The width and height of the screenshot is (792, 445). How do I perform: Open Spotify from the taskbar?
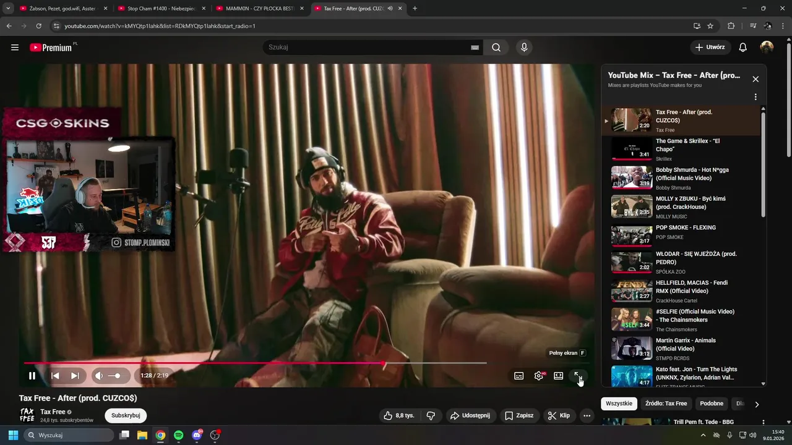coord(178,435)
